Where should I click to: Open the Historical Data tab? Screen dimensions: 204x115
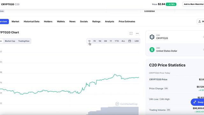pyautogui.click(x=32, y=21)
